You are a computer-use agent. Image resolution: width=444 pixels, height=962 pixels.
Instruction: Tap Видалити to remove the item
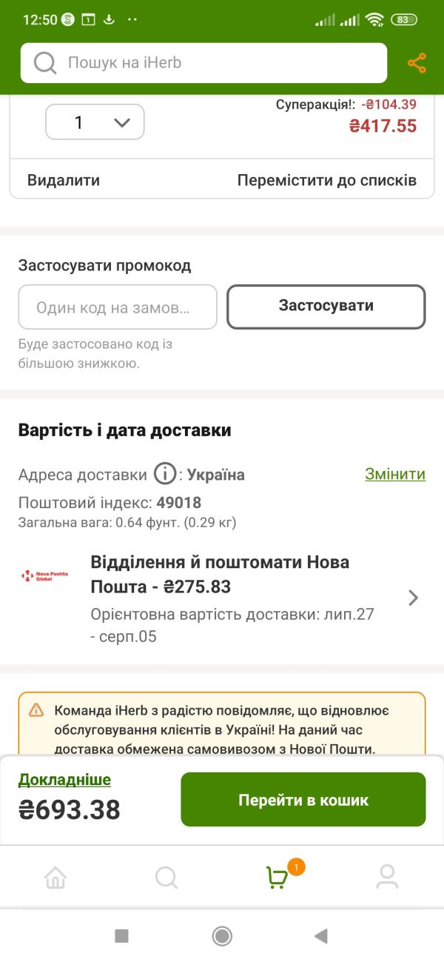click(x=64, y=180)
